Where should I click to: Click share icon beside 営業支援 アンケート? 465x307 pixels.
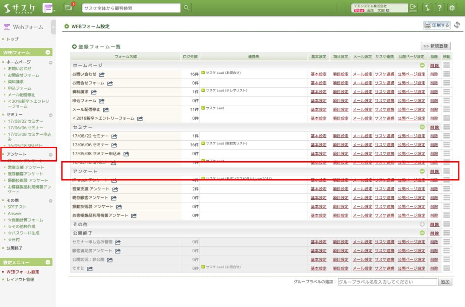coord(115,189)
